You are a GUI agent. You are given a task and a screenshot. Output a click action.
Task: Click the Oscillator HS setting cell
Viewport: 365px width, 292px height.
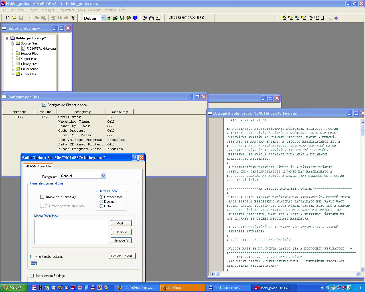coord(109,117)
